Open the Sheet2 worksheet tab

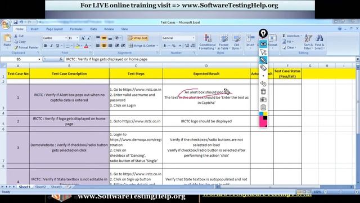click(x=40, y=187)
